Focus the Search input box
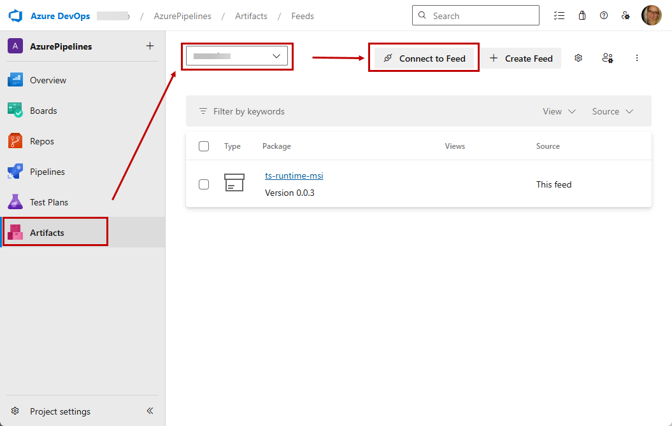The width and height of the screenshot is (672, 426). coord(476,15)
